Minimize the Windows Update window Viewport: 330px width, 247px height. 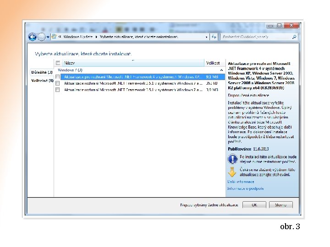(271, 26)
